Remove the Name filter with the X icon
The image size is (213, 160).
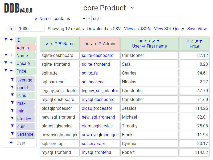pos(36,19)
